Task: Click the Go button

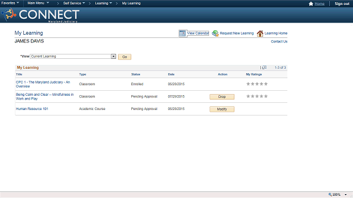Action: tap(125, 57)
